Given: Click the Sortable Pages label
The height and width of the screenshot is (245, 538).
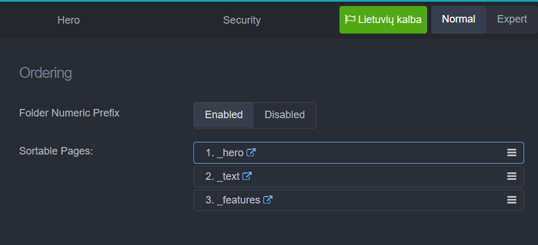Looking at the screenshot, I should click(56, 151).
